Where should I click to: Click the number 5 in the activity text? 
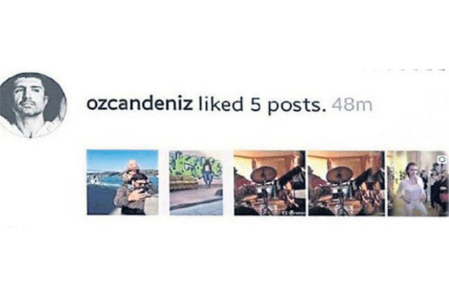coord(255,105)
